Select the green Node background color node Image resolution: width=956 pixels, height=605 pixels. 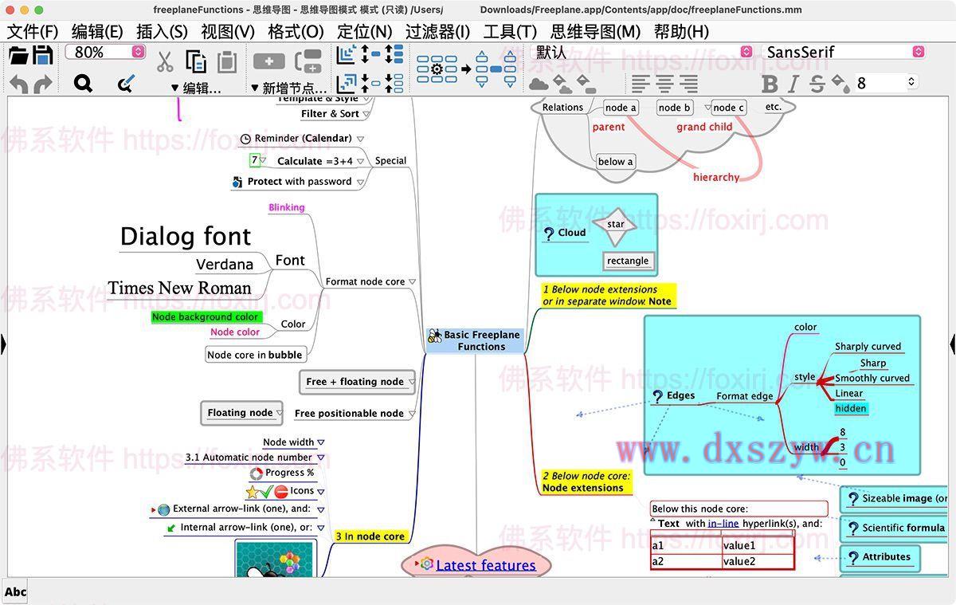[x=206, y=317]
